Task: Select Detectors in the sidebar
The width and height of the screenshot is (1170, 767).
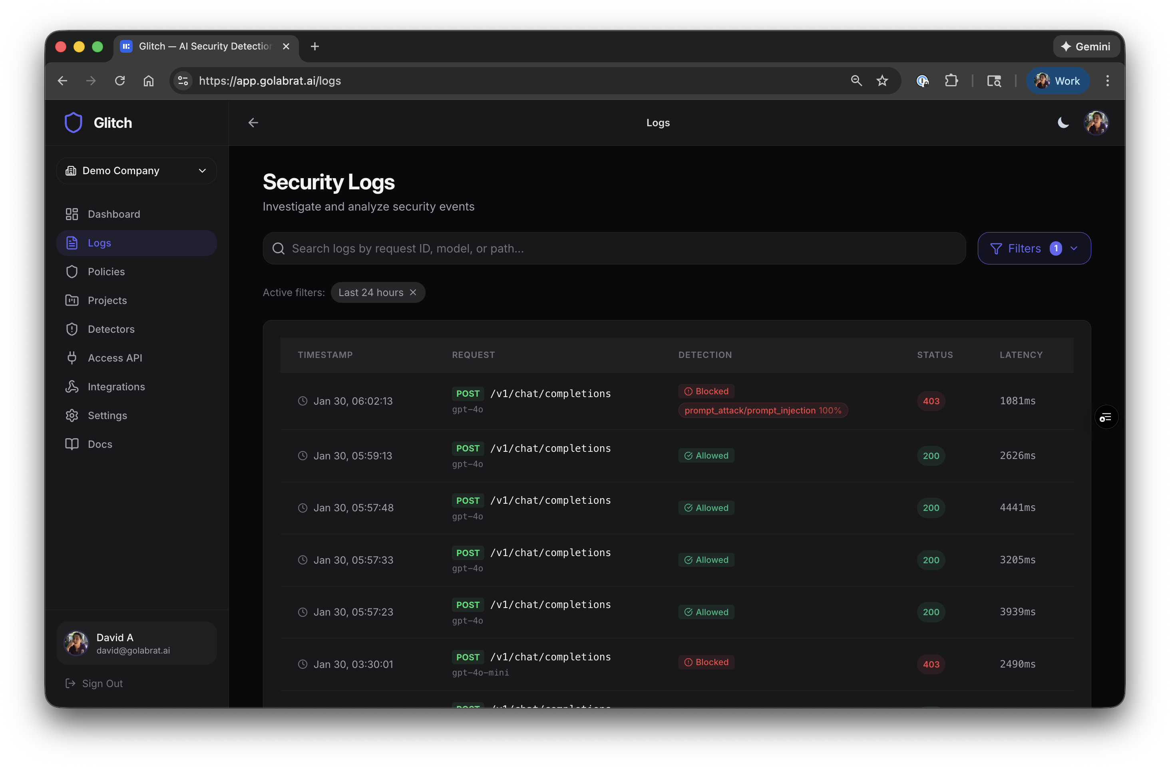Action: click(111, 329)
